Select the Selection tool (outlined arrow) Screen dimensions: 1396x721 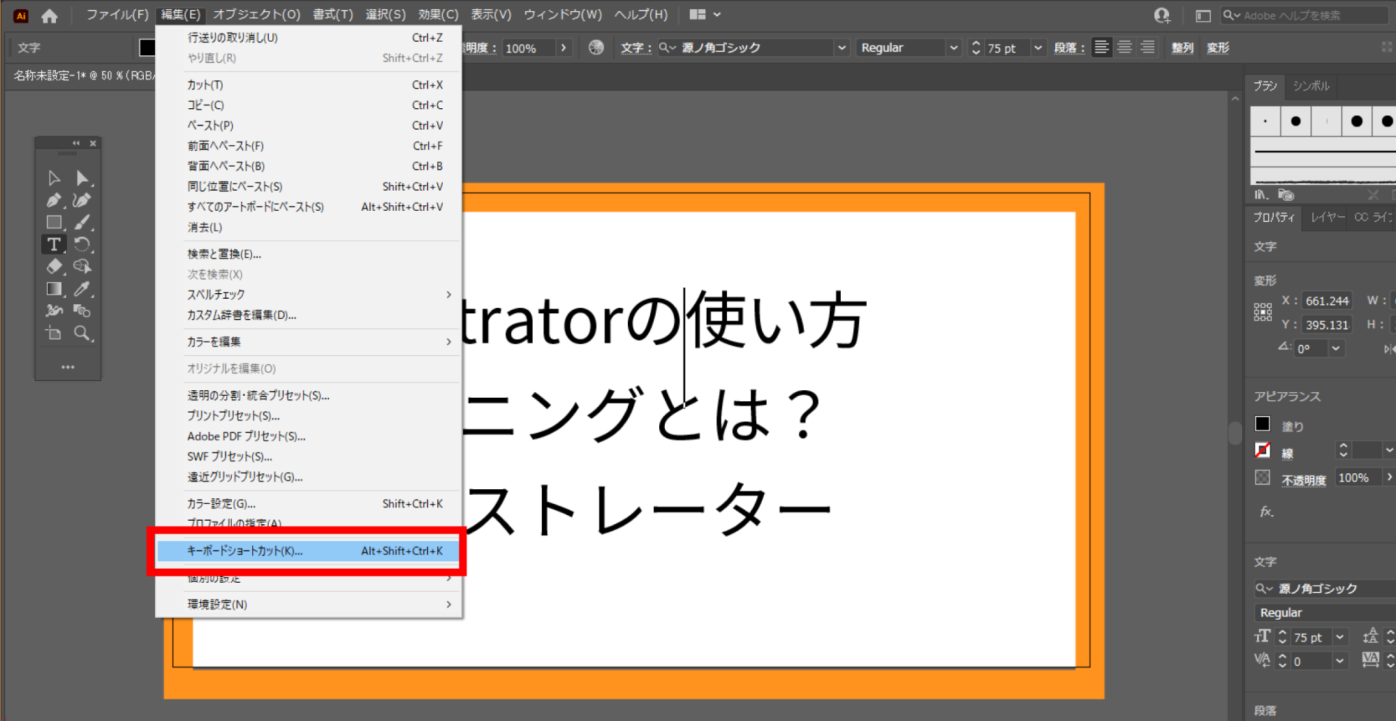(54, 178)
